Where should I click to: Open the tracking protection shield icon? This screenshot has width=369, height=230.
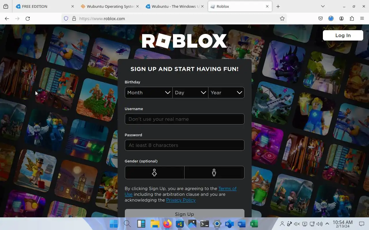point(66,18)
